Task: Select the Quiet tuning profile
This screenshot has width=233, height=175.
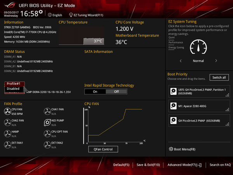Action: tap(172, 37)
